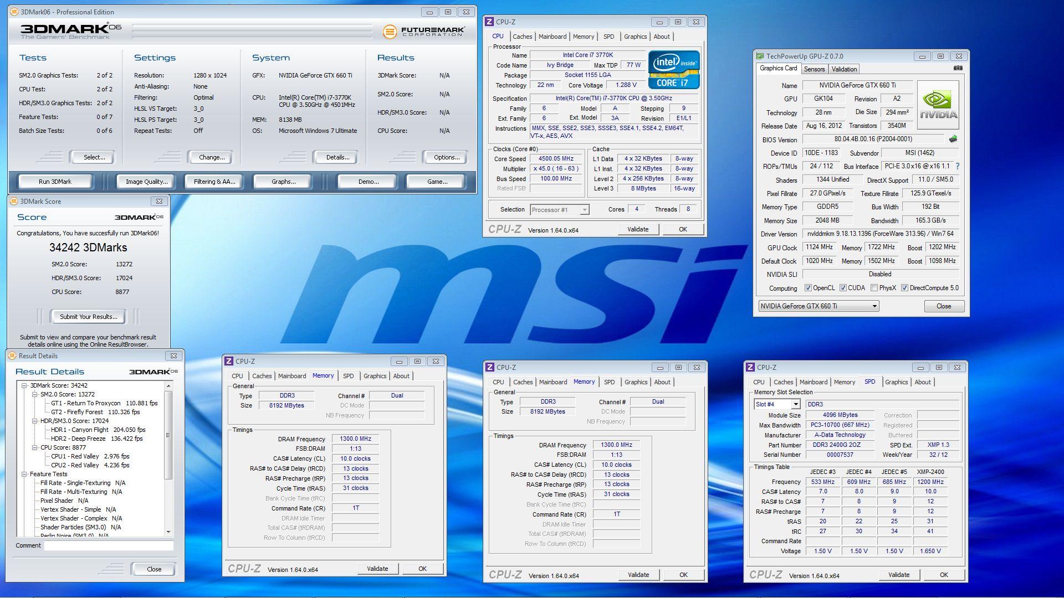Click the Result Details window title icon

12,356
